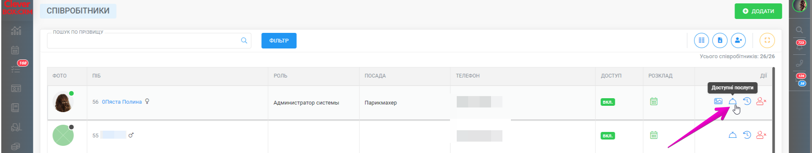
Task: Click the green ДОДАТИ button
Action: [758, 11]
